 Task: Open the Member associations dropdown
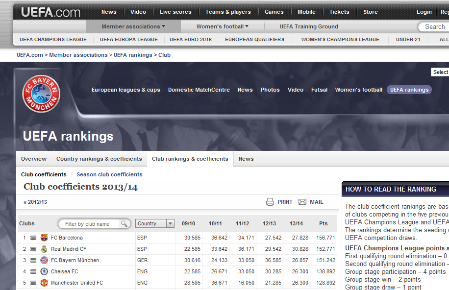pyautogui.click(x=133, y=26)
